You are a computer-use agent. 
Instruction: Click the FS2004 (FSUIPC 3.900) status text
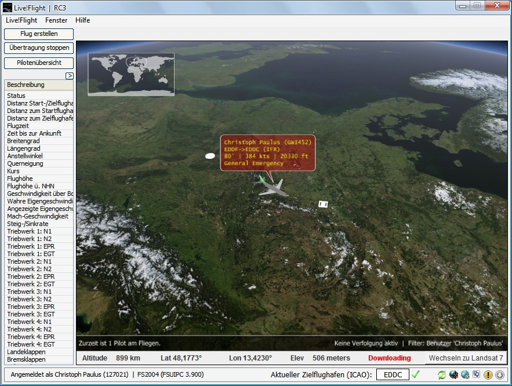point(170,374)
